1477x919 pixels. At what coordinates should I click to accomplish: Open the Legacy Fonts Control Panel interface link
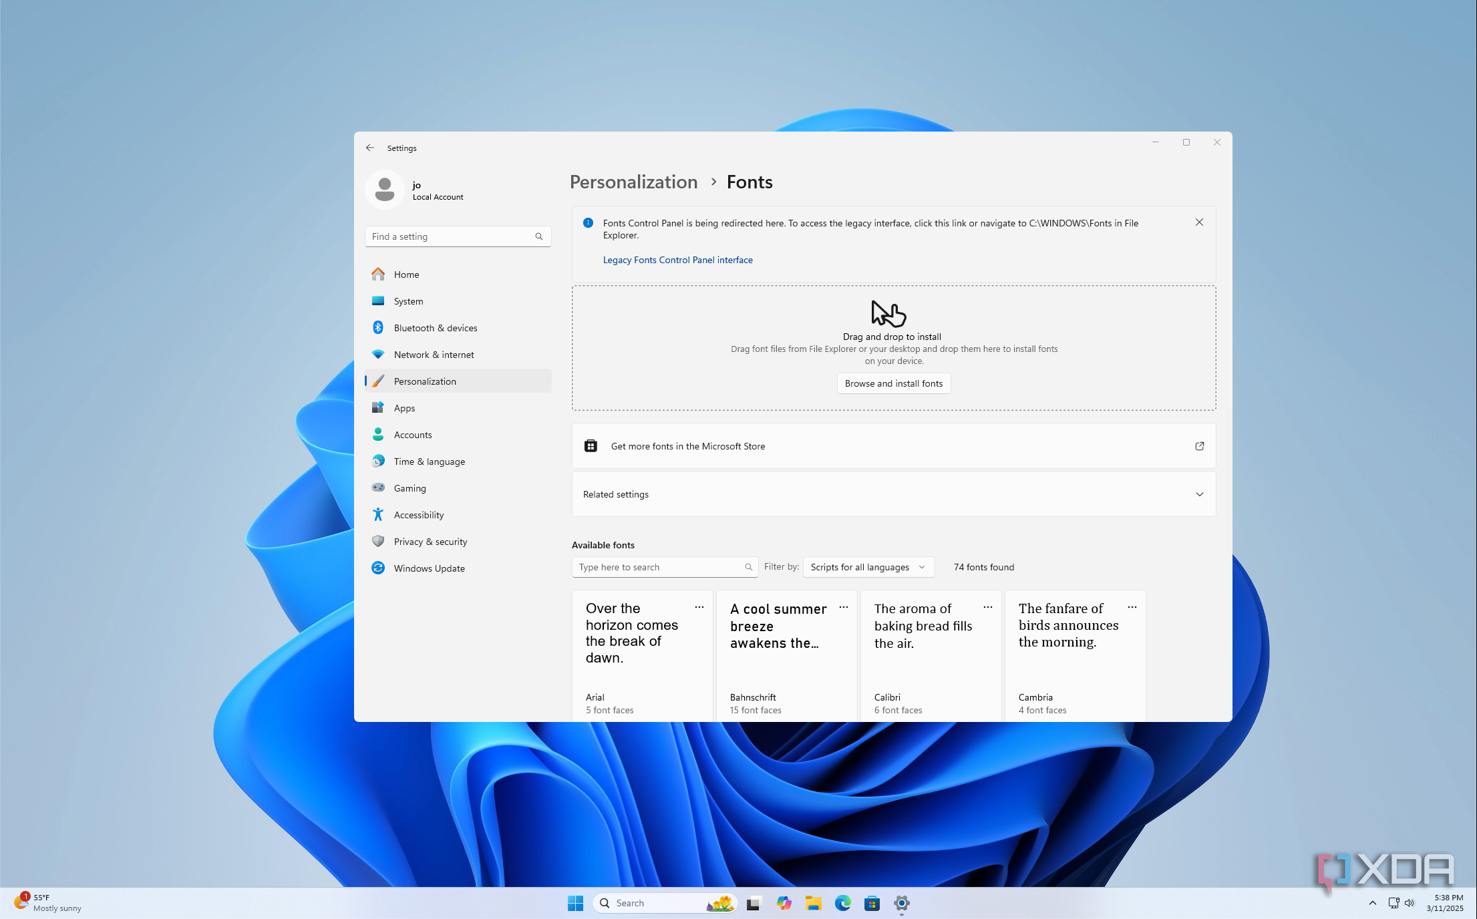(x=677, y=260)
